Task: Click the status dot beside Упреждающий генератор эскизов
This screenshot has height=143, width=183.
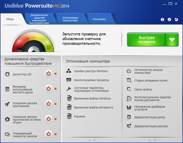Action: (56, 134)
